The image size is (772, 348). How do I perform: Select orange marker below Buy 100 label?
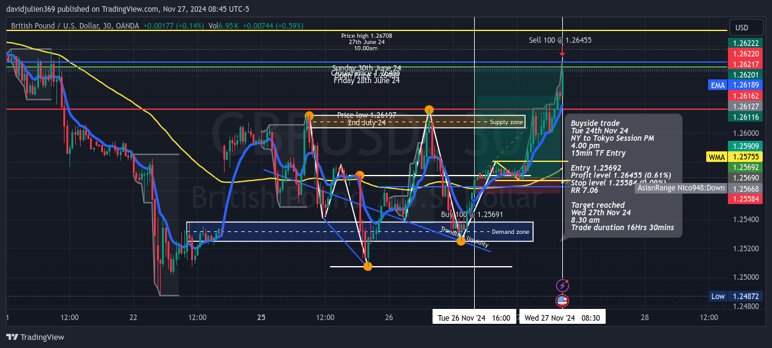click(461, 241)
